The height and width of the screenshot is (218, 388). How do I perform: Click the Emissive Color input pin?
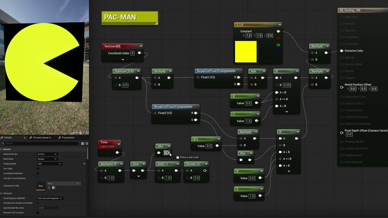tap(342, 51)
